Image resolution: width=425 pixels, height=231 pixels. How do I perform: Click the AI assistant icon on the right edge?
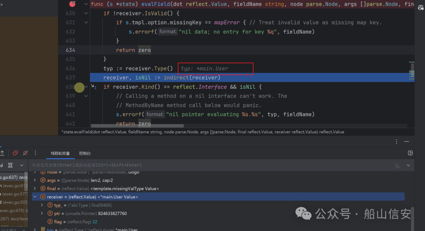(x=421, y=7)
